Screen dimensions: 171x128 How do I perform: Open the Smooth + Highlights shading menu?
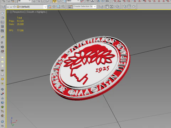(36, 12)
